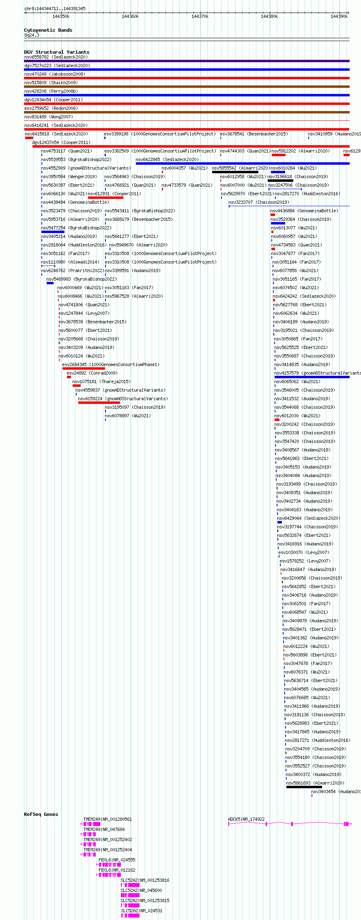Screen dimensions: 361x920
Task: Select dgv12434n54 (Cooper2011) variant label
Action: pyautogui.click(x=54, y=100)
